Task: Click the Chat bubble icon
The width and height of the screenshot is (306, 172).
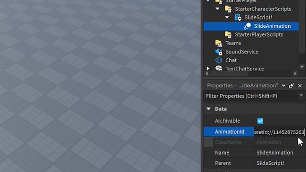Action: coord(219,60)
